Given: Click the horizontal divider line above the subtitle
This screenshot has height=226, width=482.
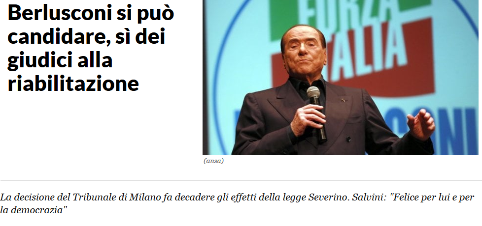Looking at the screenshot, I should tap(241, 181).
